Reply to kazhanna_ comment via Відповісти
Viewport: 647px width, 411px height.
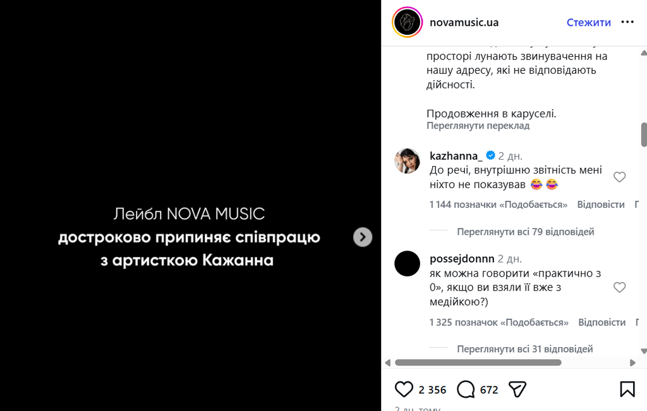[600, 205]
